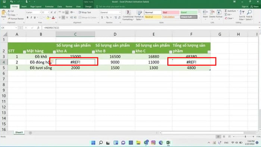Apply Bold formatting
This screenshot has width=261, height=147.
tap(28, 17)
